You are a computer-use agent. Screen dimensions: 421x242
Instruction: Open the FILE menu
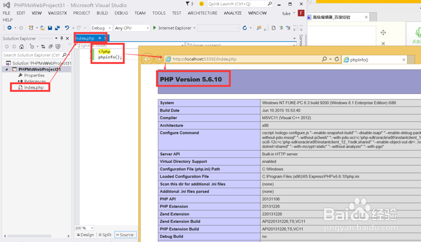[x=6, y=13]
